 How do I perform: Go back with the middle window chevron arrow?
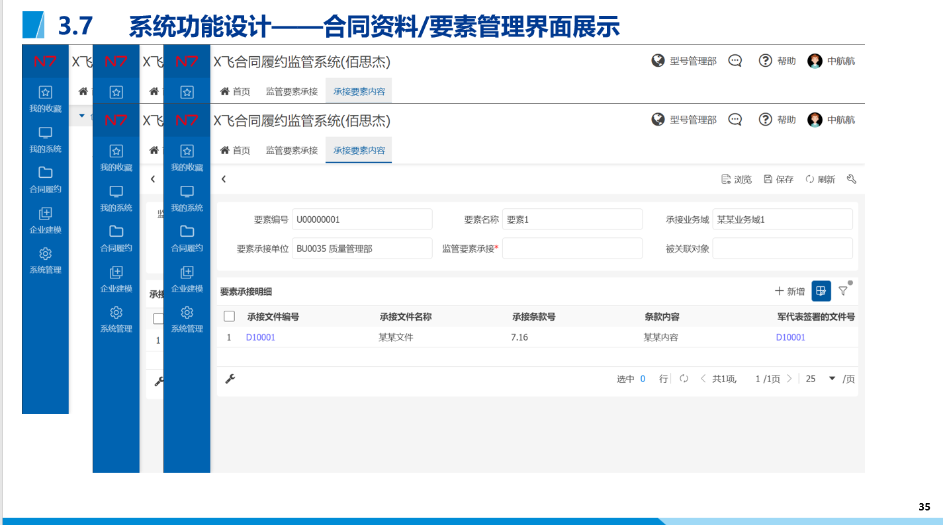click(x=153, y=179)
